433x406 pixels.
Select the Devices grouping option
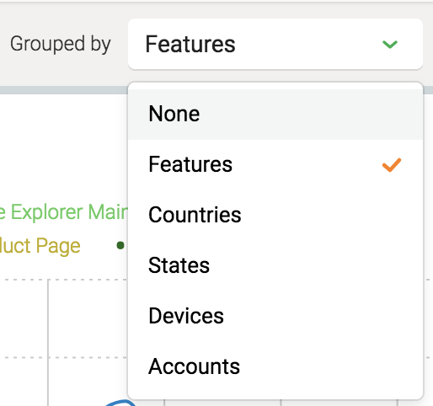[275, 316]
